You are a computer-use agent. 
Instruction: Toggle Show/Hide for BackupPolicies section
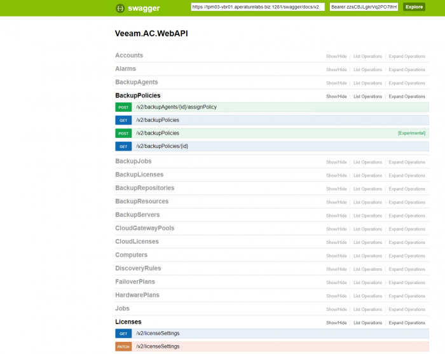coord(336,97)
